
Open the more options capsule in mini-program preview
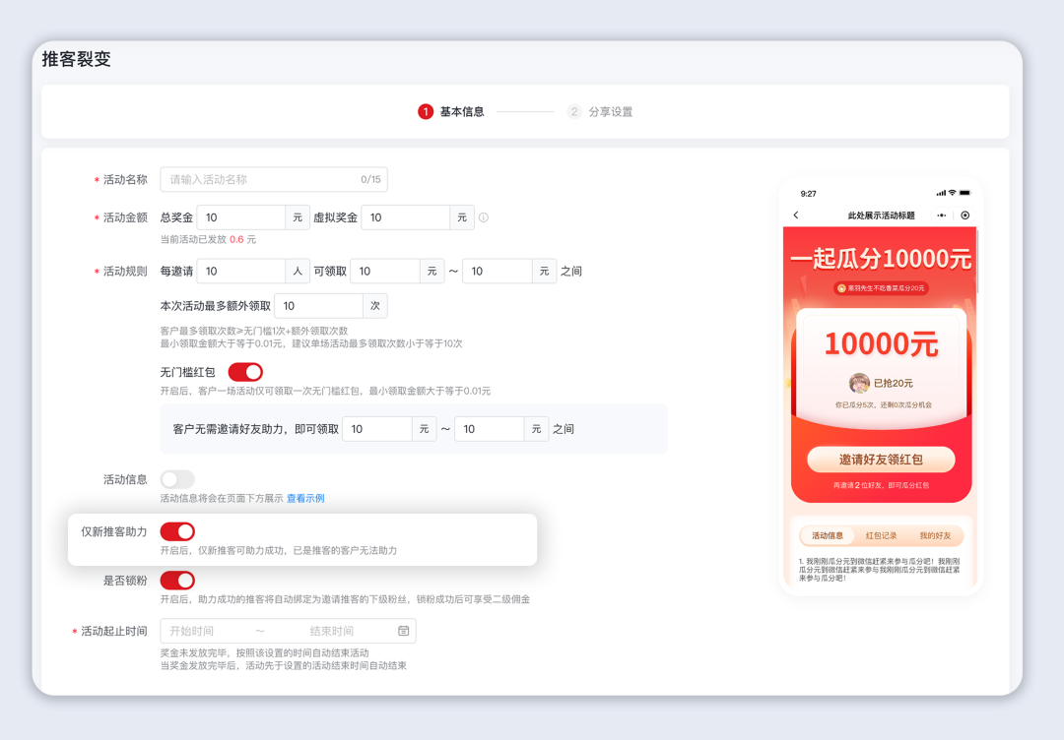tap(942, 215)
